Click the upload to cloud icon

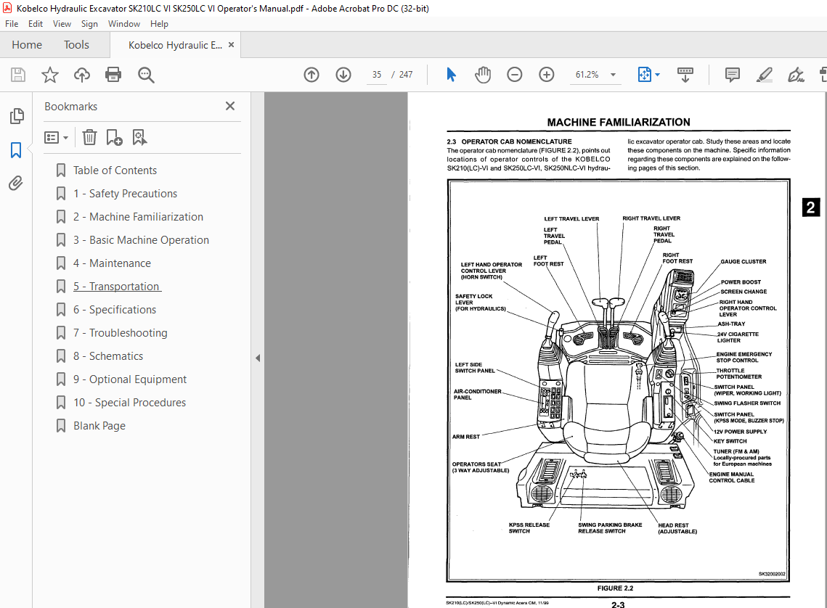coord(82,75)
